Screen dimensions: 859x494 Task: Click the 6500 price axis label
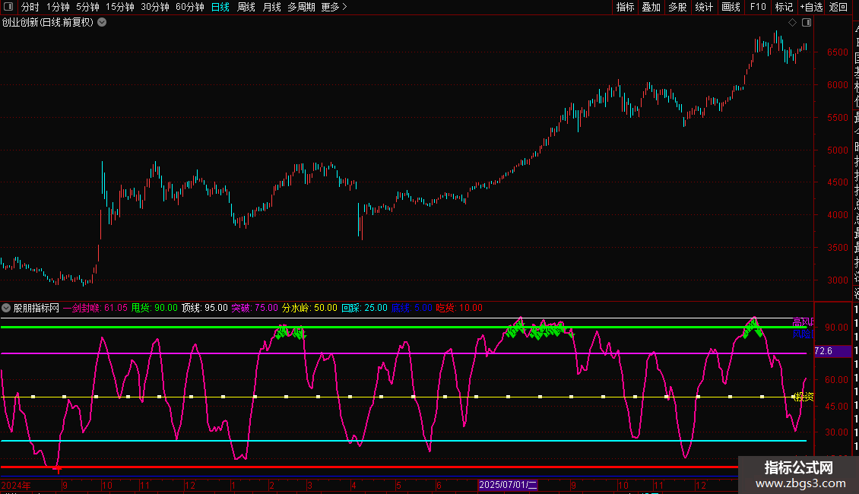point(837,52)
